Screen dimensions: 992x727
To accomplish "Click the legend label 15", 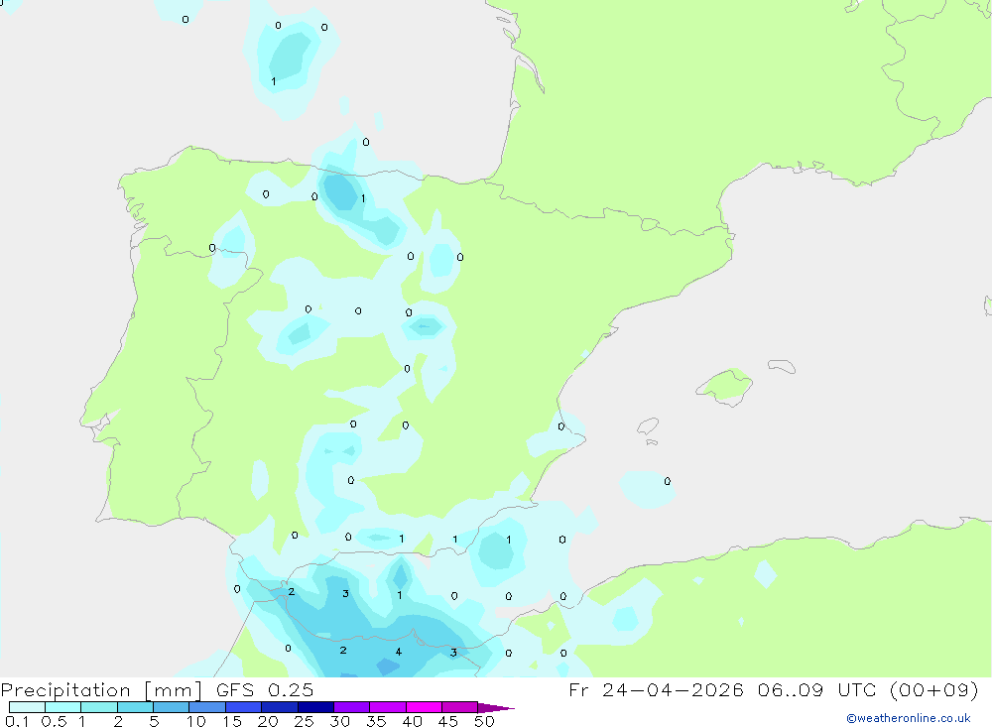I will point(232,721).
